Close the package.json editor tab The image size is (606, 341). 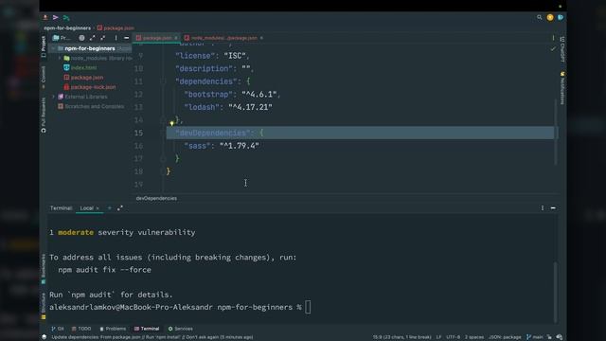pos(175,38)
